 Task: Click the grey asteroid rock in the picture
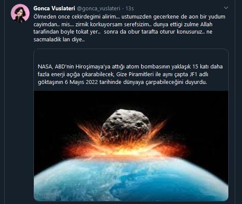[x=125, y=125]
